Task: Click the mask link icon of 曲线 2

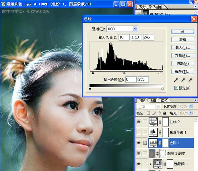Action: (160, 122)
